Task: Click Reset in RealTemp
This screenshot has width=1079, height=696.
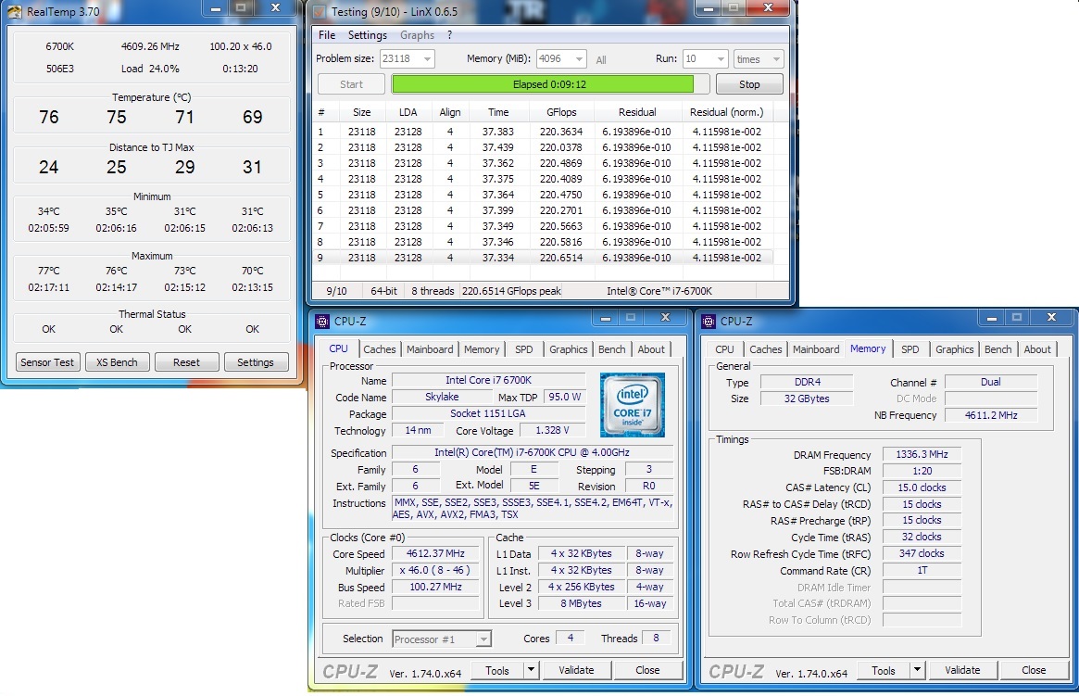Action: tap(186, 362)
